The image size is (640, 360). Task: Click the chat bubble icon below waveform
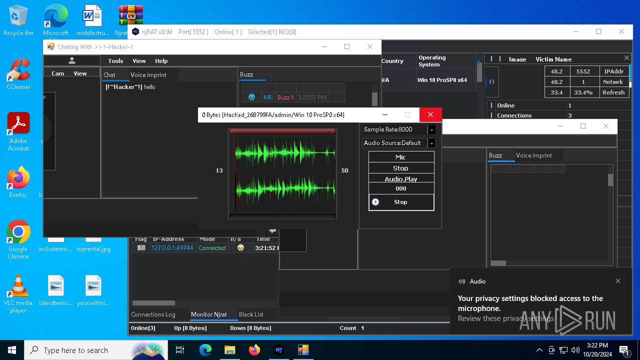272,230
